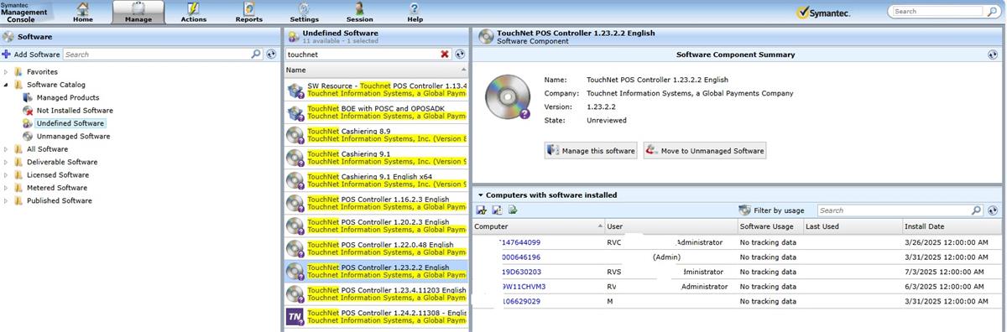This screenshot has height=332, width=1007.
Task: Open computer link ending 147644099
Action: click(520, 242)
